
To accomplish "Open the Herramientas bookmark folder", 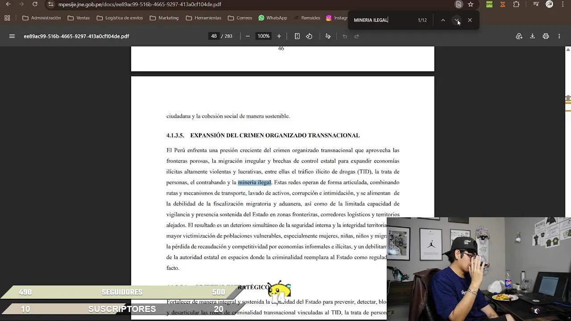I will pyautogui.click(x=203, y=18).
